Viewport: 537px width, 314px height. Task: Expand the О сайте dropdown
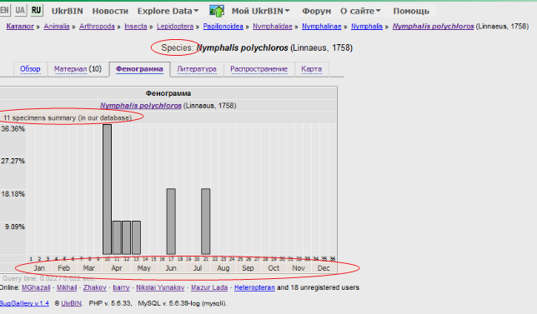pos(360,11)
